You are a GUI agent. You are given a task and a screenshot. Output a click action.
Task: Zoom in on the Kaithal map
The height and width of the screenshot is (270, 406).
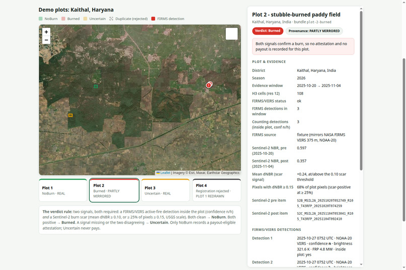pos(46,32)
